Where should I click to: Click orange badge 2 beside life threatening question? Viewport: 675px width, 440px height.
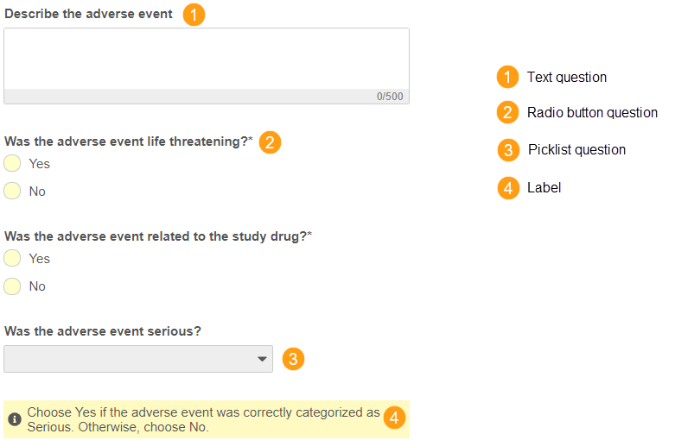pos(271,142)
